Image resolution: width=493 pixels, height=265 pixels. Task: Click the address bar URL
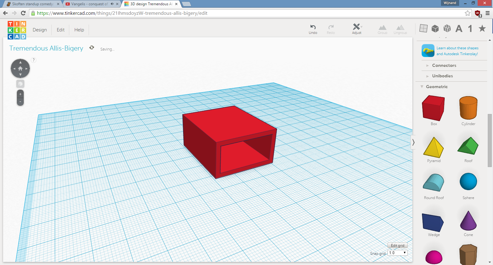(x=122, y=13)
